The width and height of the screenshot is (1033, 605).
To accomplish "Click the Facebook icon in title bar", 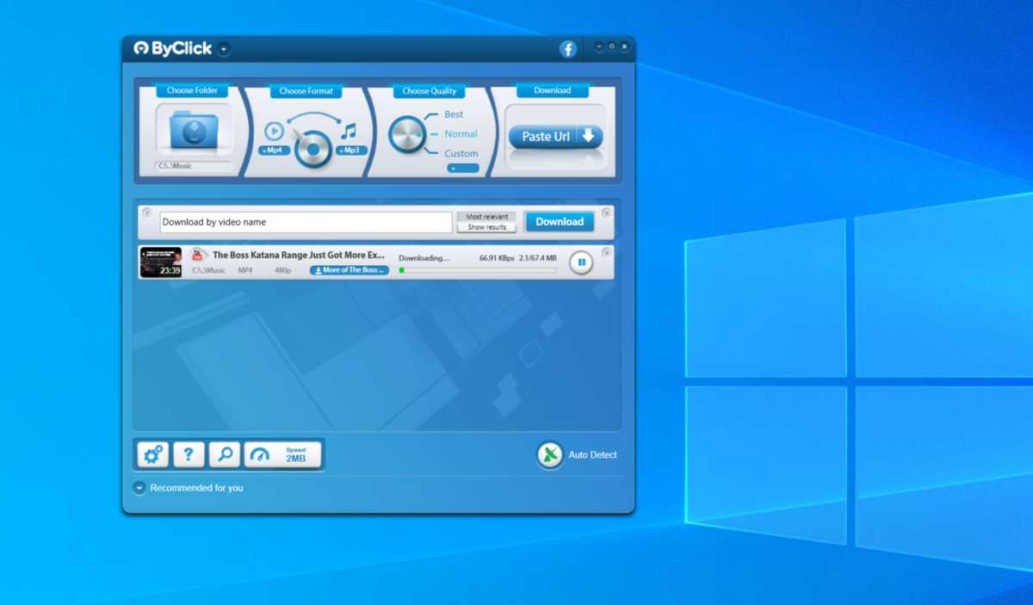I will 567,49.
